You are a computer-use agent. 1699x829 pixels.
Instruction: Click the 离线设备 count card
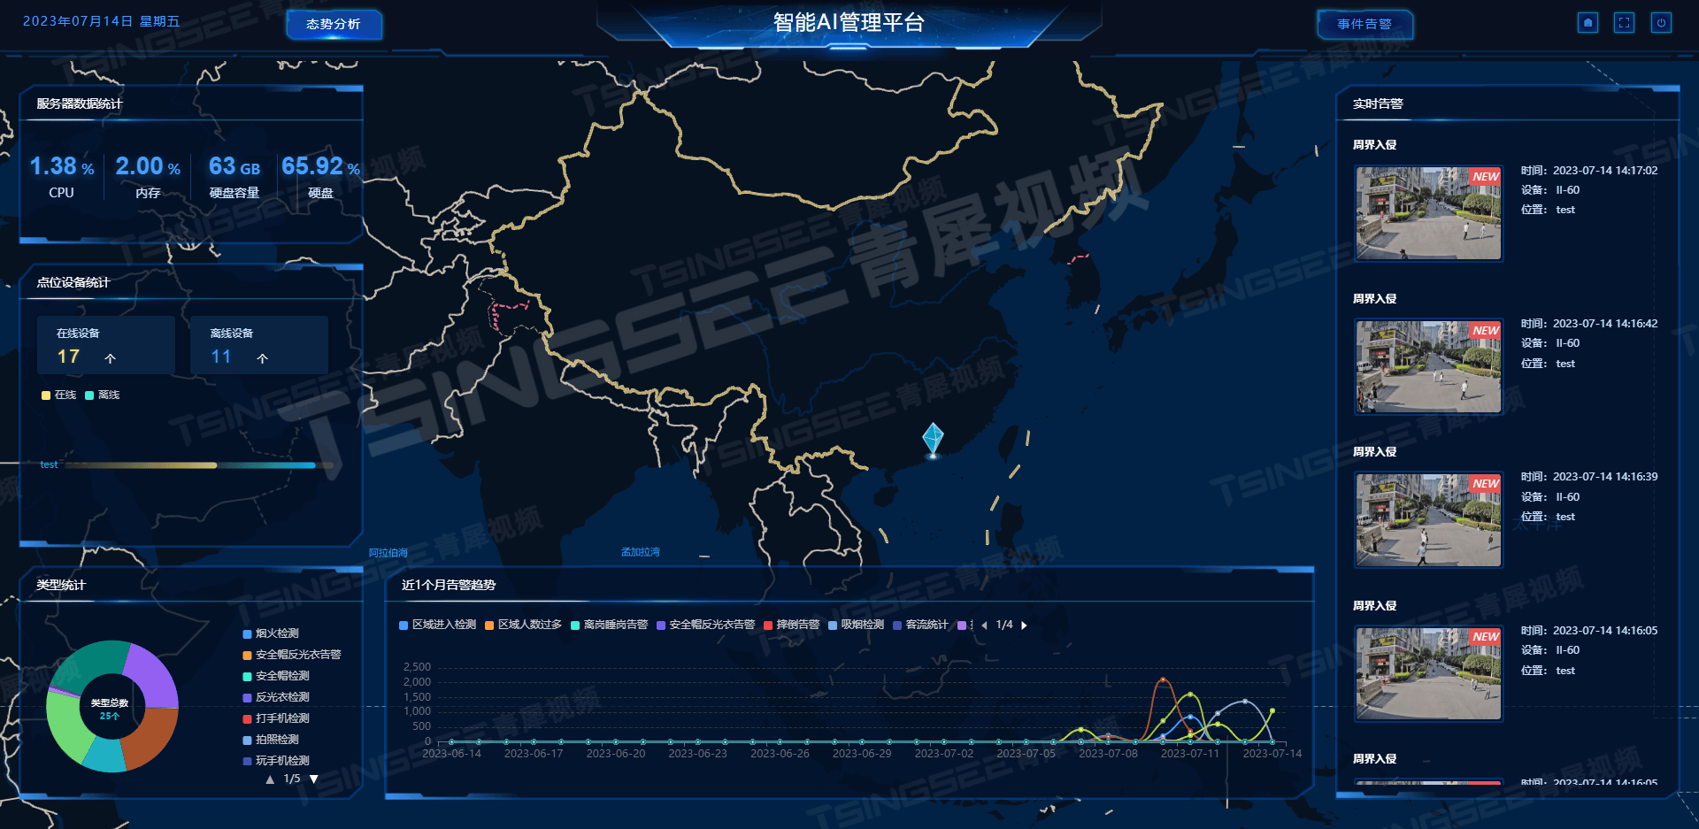tap(259, 345)
